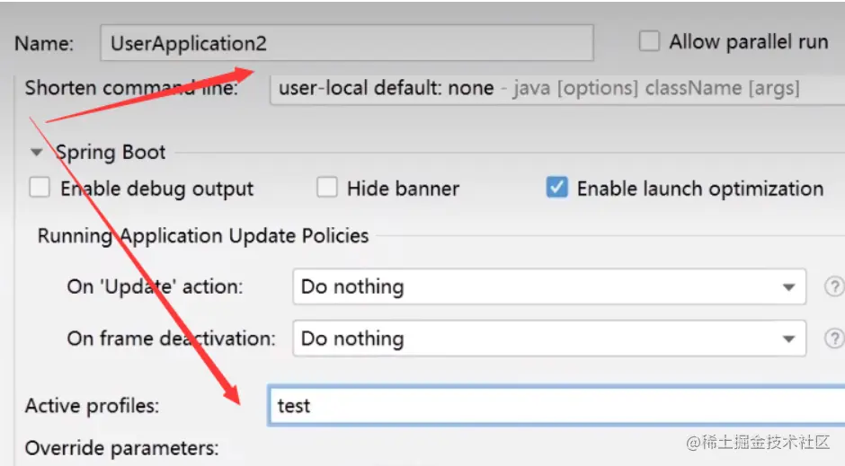Click the Shorten command line label
Screen dimensions: 845x466
click(x=131, y=88)
